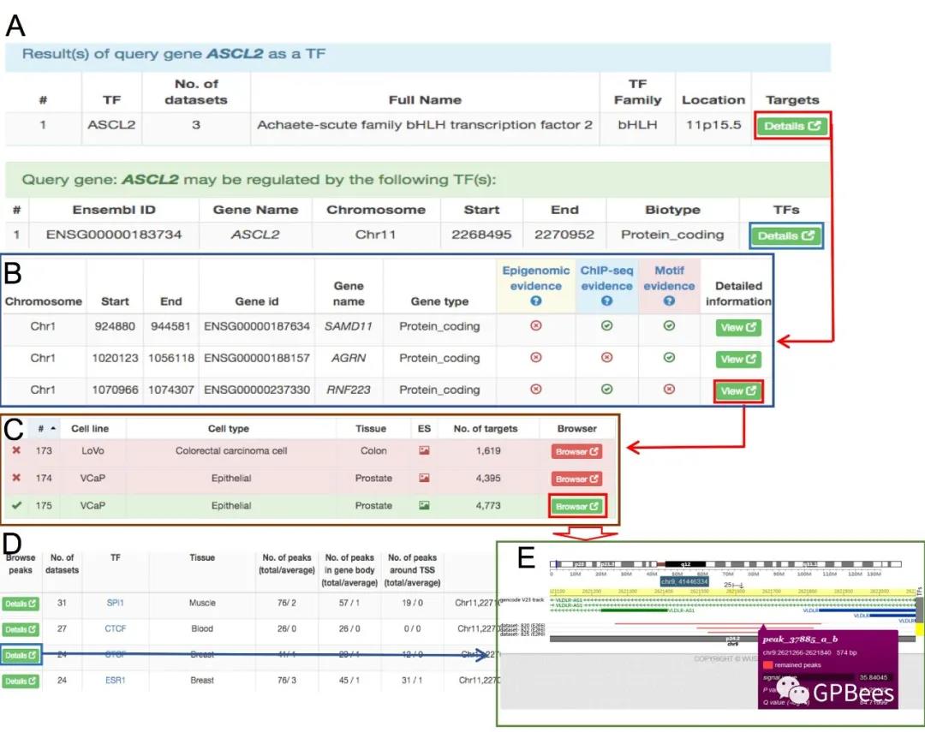Select gene name RNF223
The width and height of the screenshot is (925, 732).
click(348, 390)
